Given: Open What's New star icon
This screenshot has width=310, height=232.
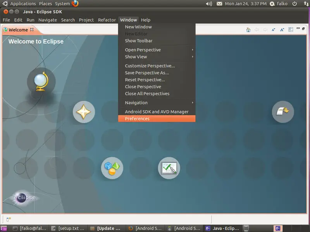Looking at the screenshot, I should [84, 112].
